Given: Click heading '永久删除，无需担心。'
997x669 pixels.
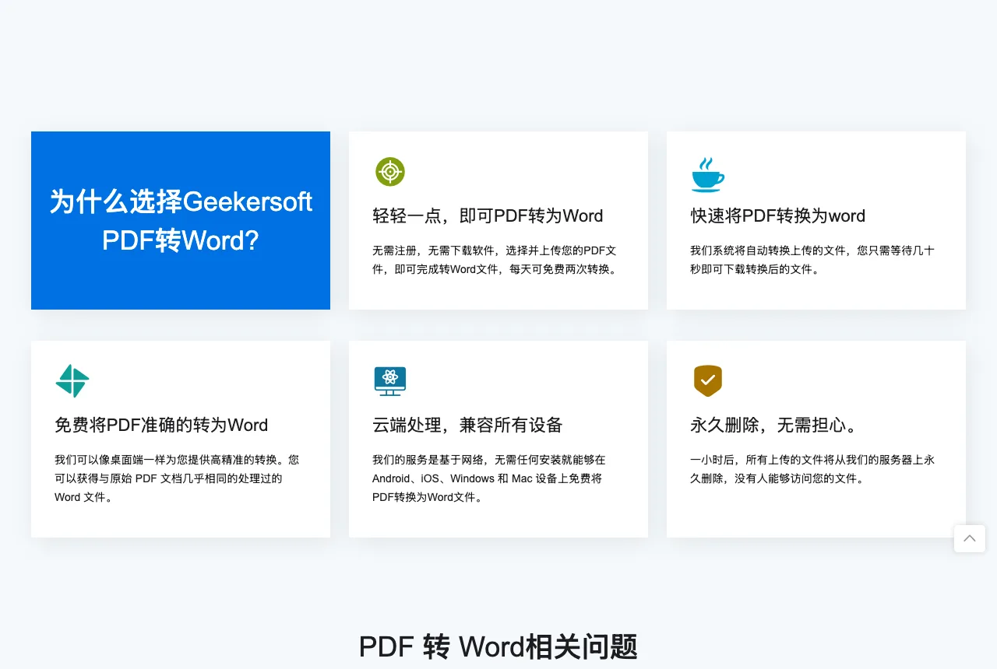Looking at the screenshot, I should tap(776, 425).
